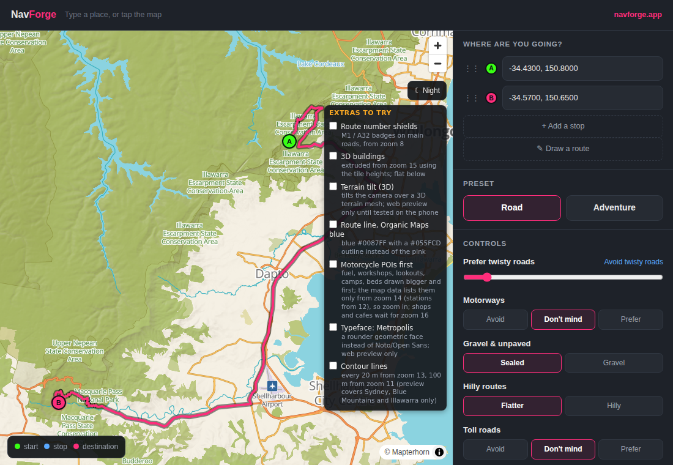The image size is (673, 465).
Task: Click the NavForge logo
Action: 34,15
